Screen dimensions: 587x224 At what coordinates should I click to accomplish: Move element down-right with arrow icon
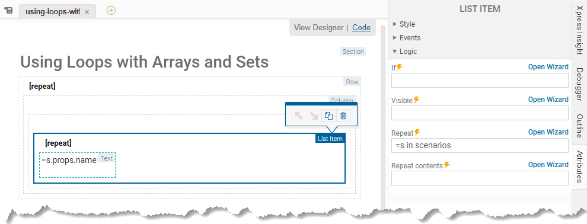(313, 116)
